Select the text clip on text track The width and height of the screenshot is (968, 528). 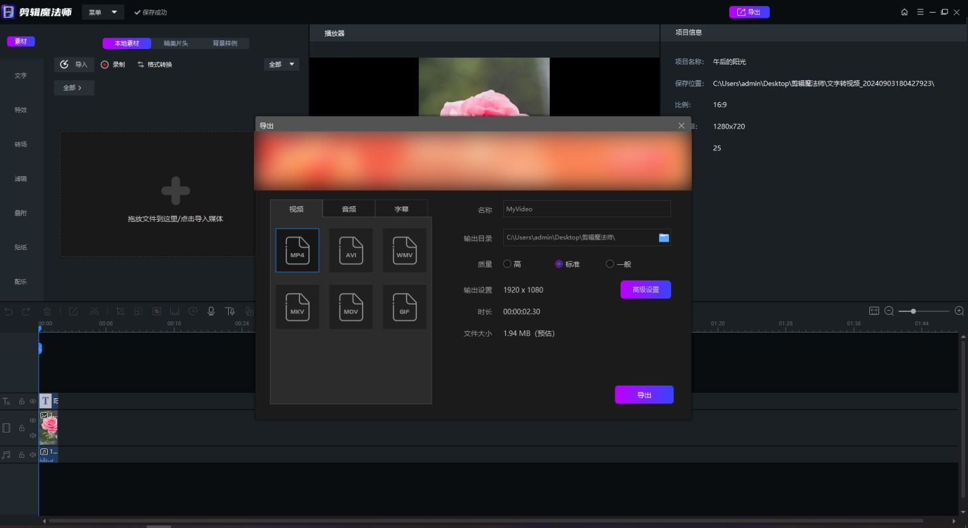[48, 401]
